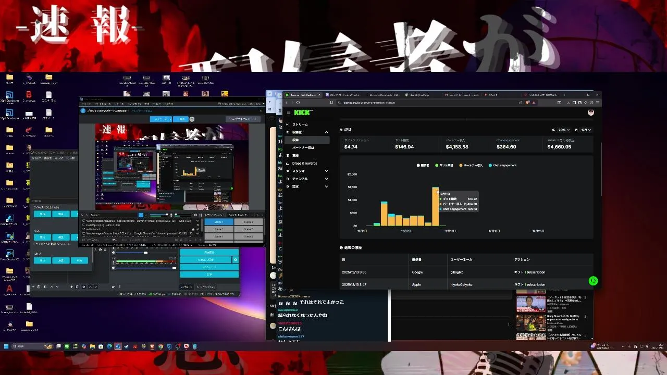Viewport: 667px width, 375px height.
Task: Expand the スタジオ sidebar section
Action: click(x=307, y=171)
